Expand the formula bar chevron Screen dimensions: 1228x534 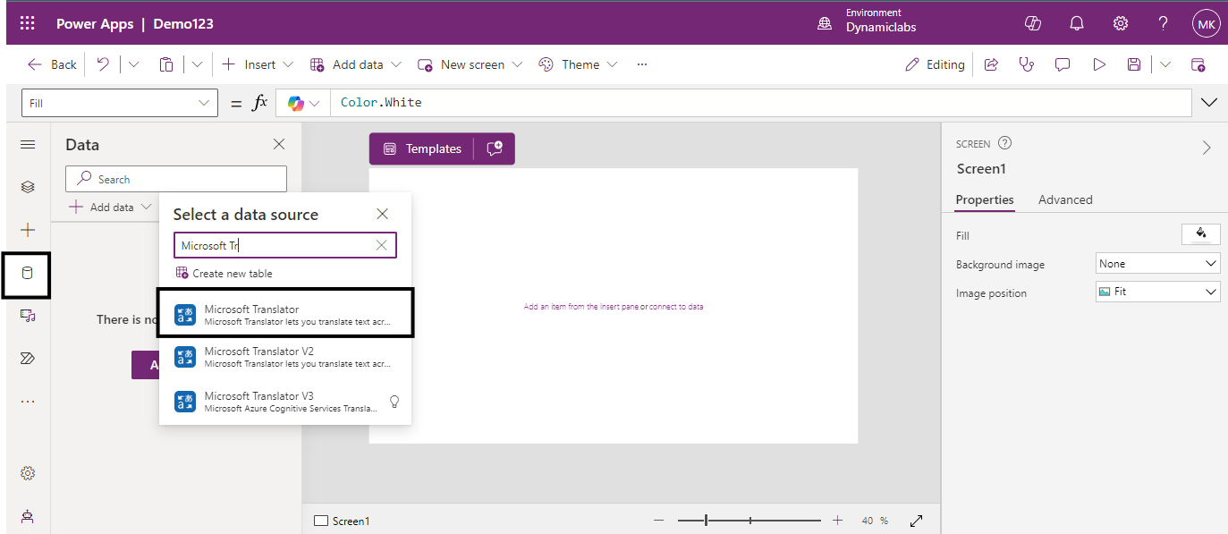pyautogui.click(x=1209, y=103)
